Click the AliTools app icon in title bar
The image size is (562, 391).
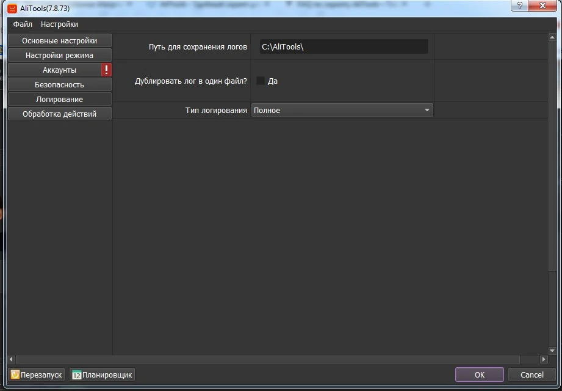click(12, 9)
